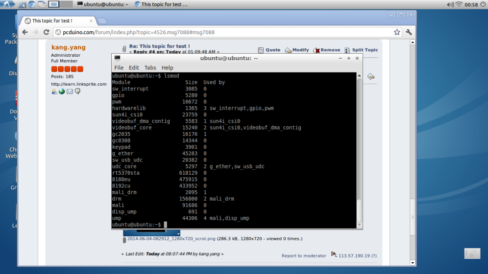Open the Help menu in terminal
The width and height of the screenshot is (488, 274).
click(x=167, y=68)
